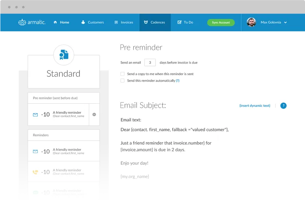Expand the Max Golovnia user dropdown arrow

point(285,23)
